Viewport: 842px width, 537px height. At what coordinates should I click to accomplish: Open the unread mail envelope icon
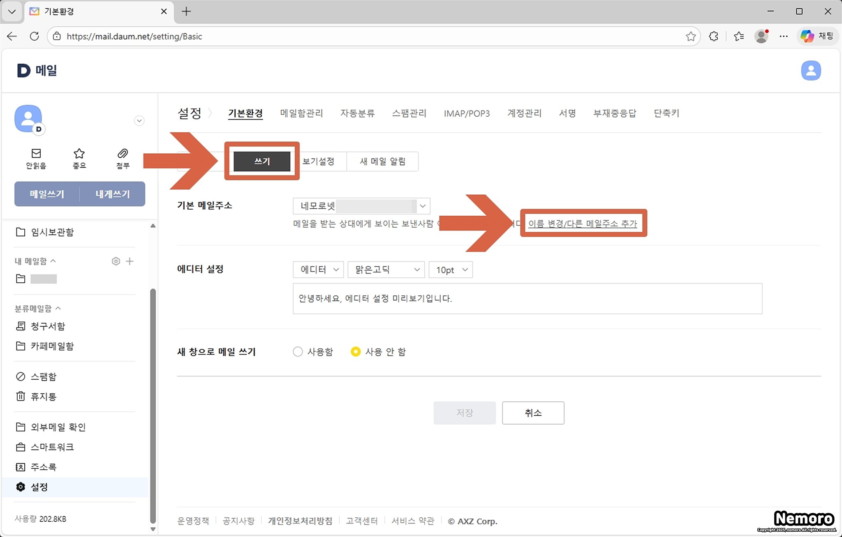point(36,154)
